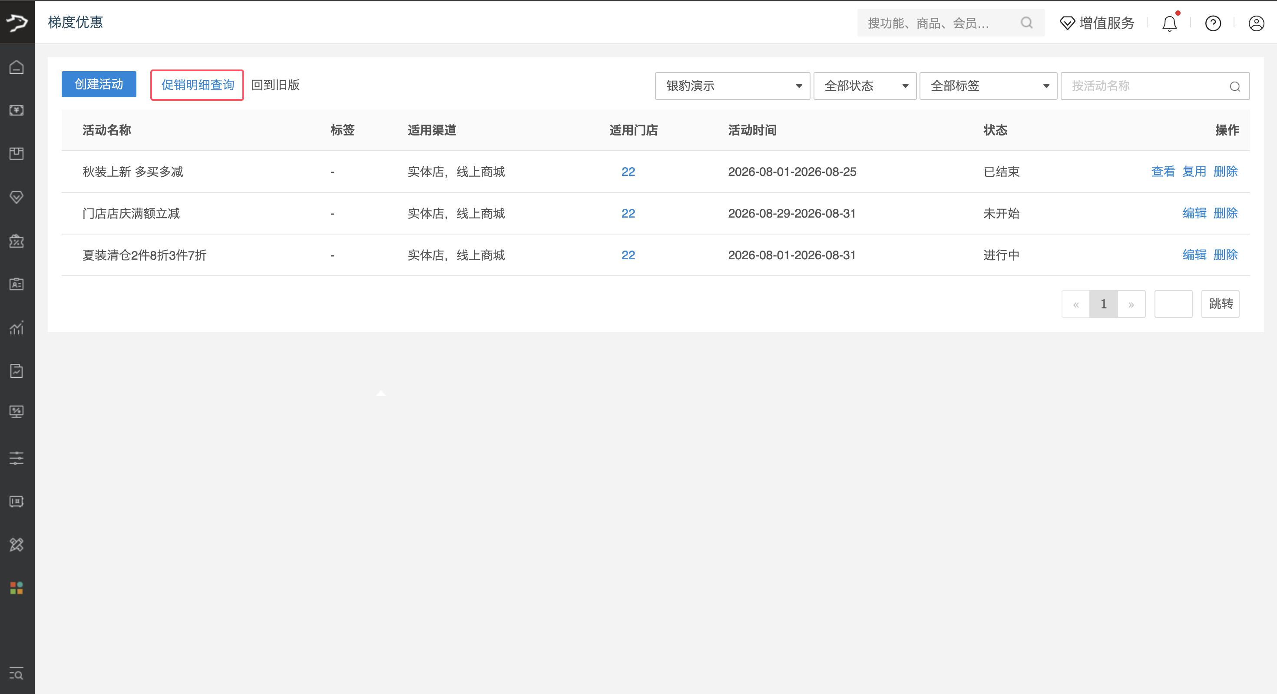
Task: Click the menu search icon at sidebar bottom
Action: click(17, 674)
